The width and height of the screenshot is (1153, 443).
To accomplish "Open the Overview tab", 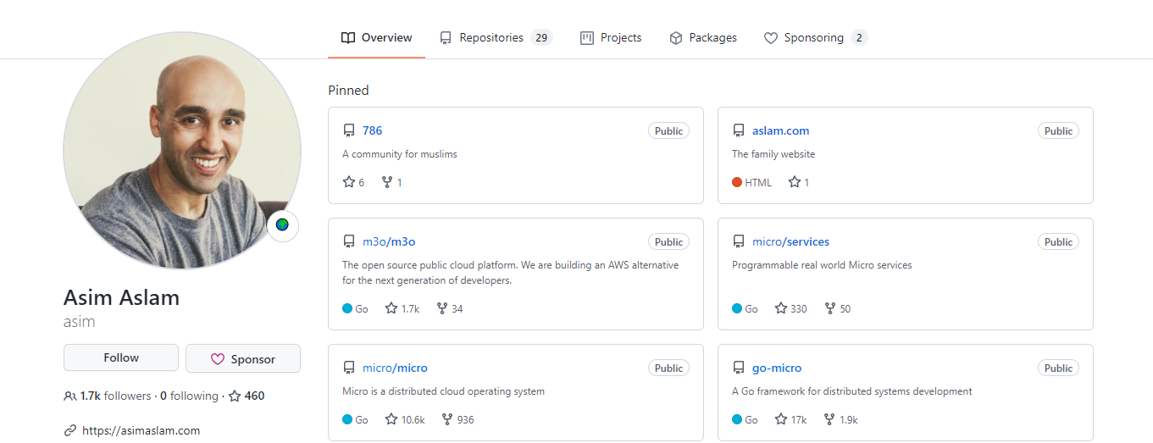I will click(x=376, y=37).
